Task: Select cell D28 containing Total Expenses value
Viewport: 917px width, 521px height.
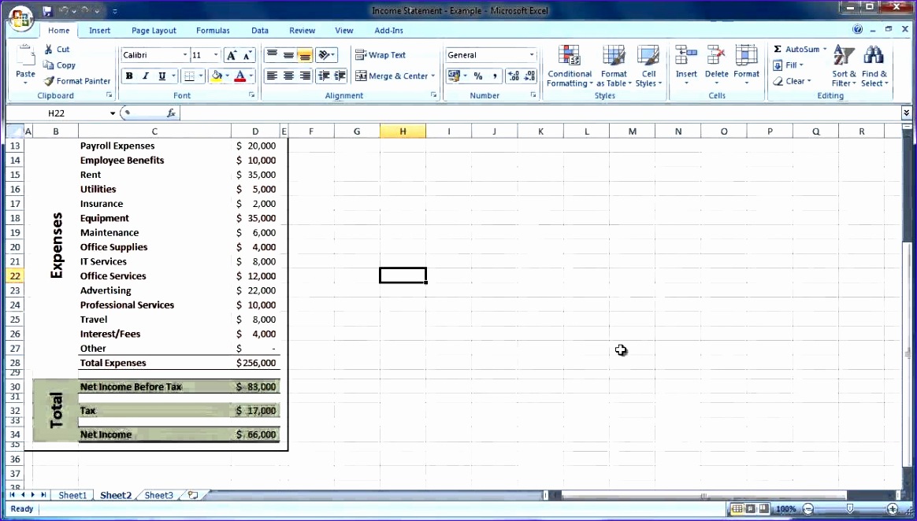Action: (255, 363)
